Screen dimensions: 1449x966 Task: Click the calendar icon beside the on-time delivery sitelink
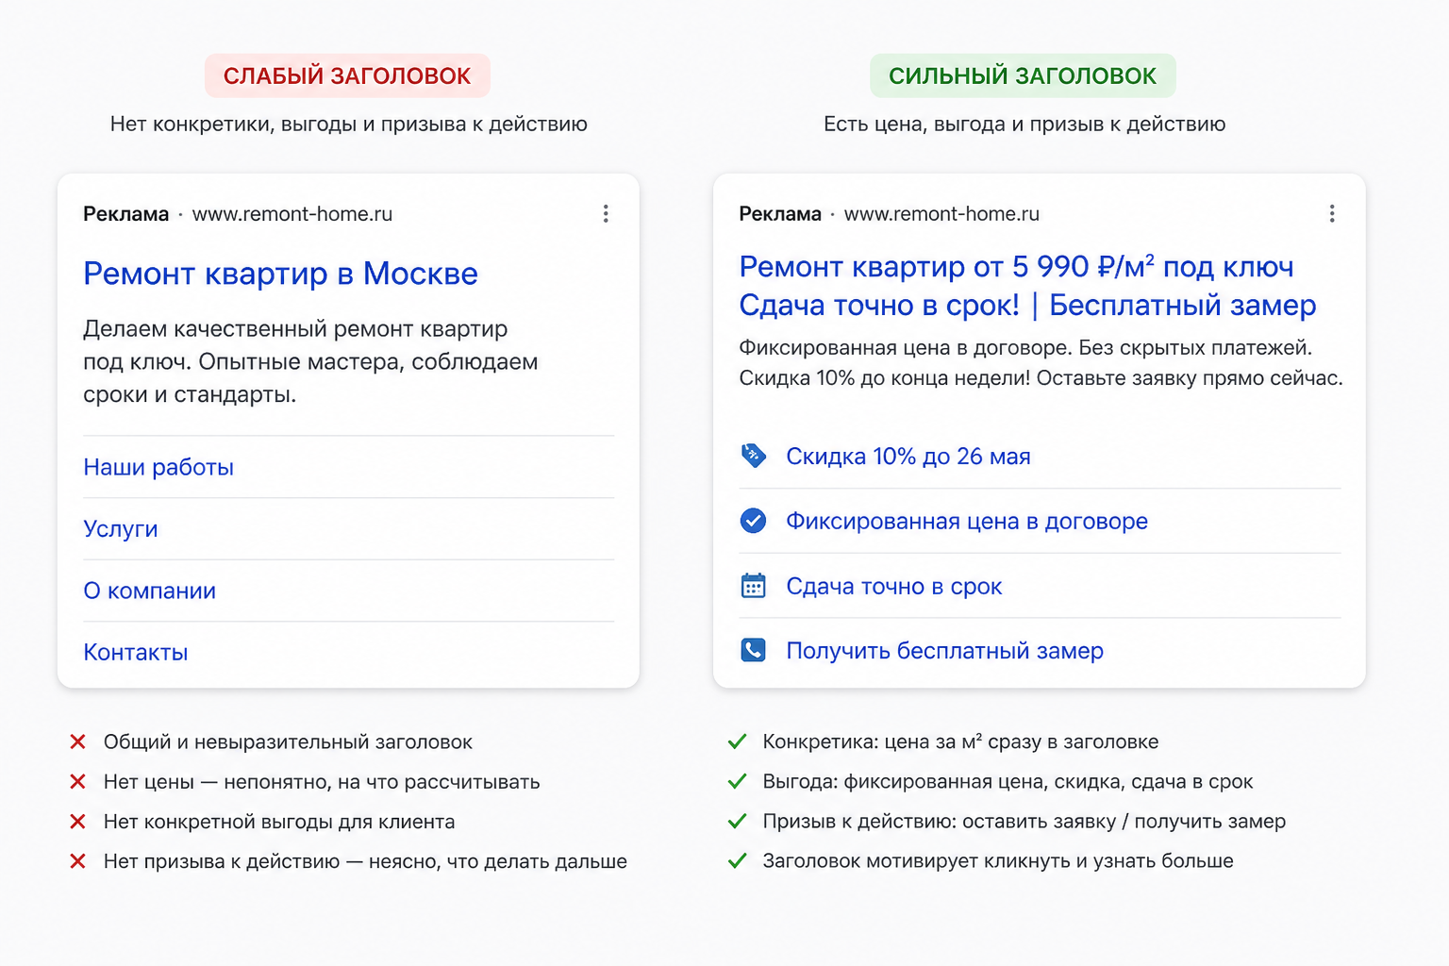pos(753,586)
